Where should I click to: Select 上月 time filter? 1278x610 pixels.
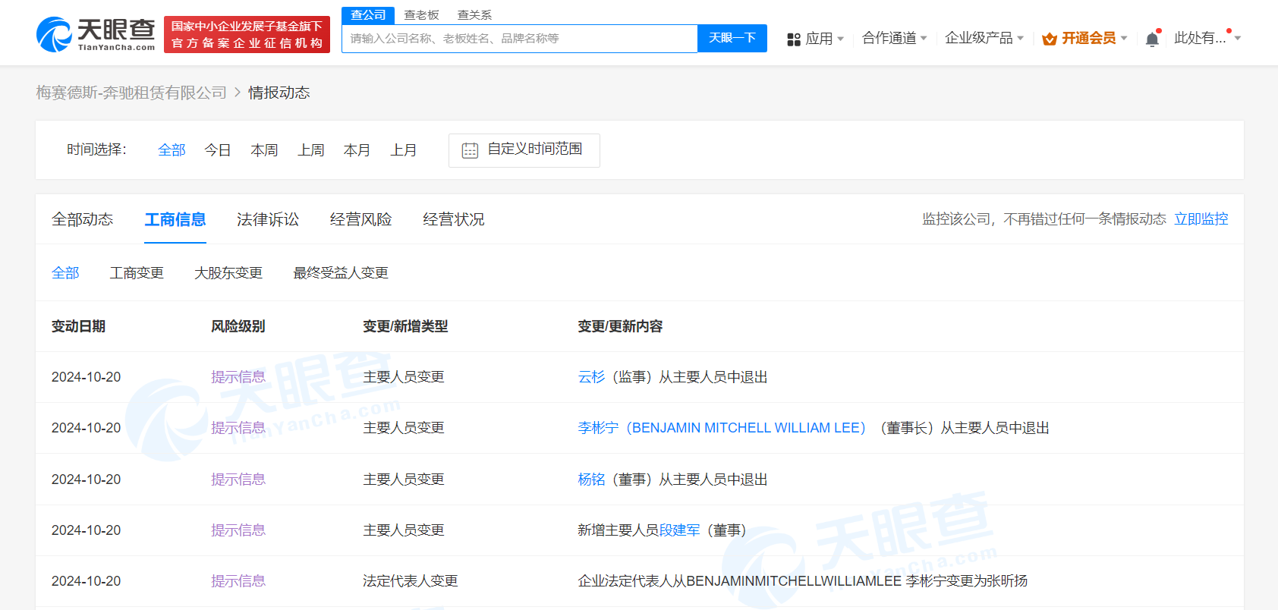(x=404, y=150)
